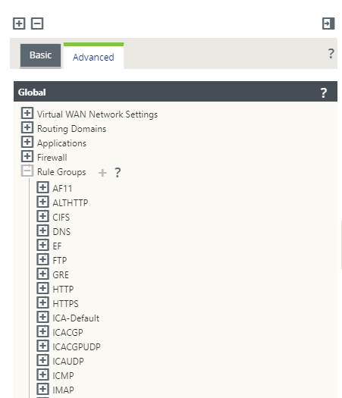Collapse the Rule Groups node

click(x=27, y=171)
